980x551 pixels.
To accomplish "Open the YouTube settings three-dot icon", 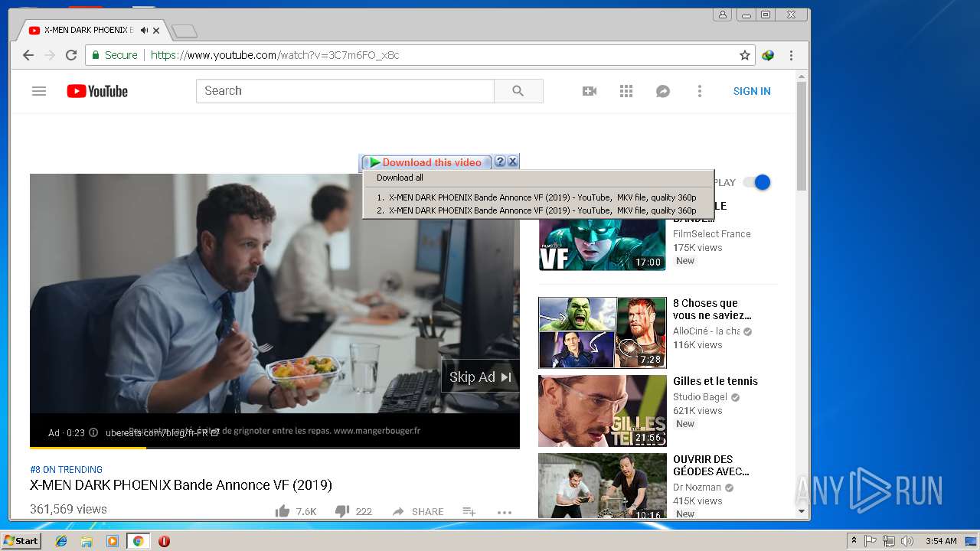I will click(699, 91).
